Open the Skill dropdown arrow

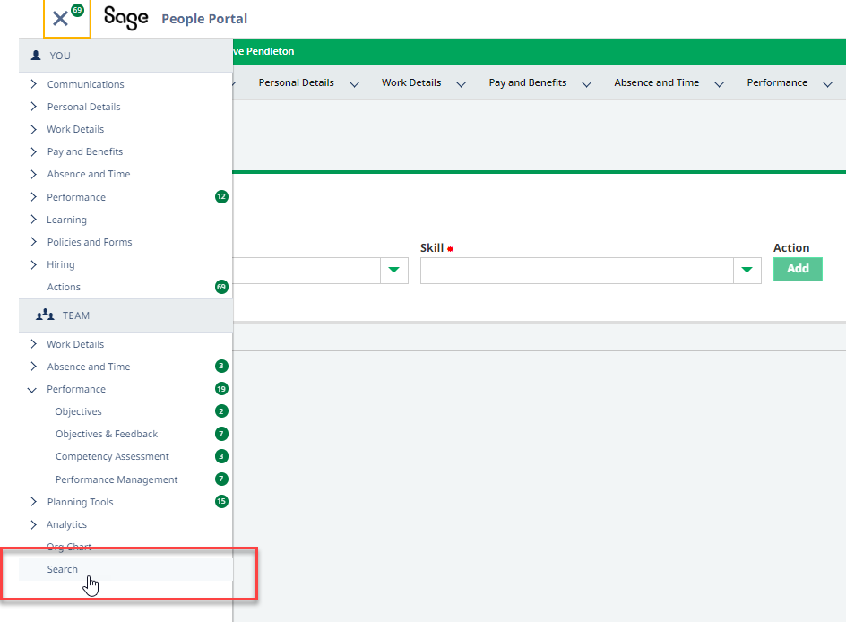point(747,270)
